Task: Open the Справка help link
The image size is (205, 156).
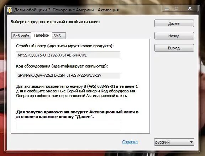Action: coord(130,142)
